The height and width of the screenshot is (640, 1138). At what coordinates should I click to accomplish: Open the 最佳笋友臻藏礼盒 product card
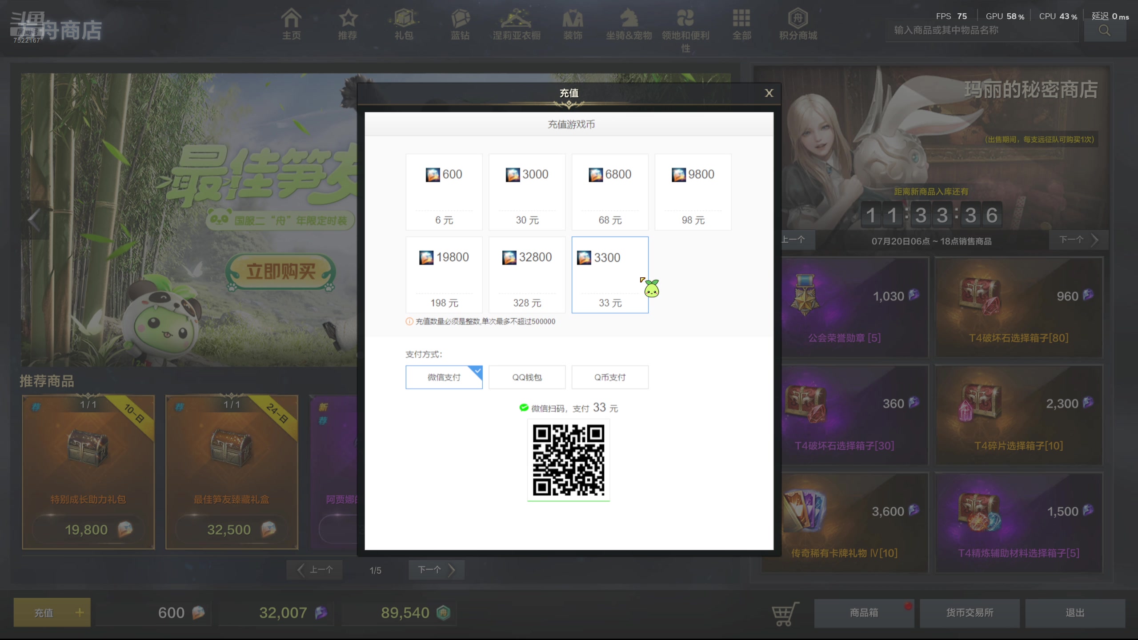[x=232, y=472]
